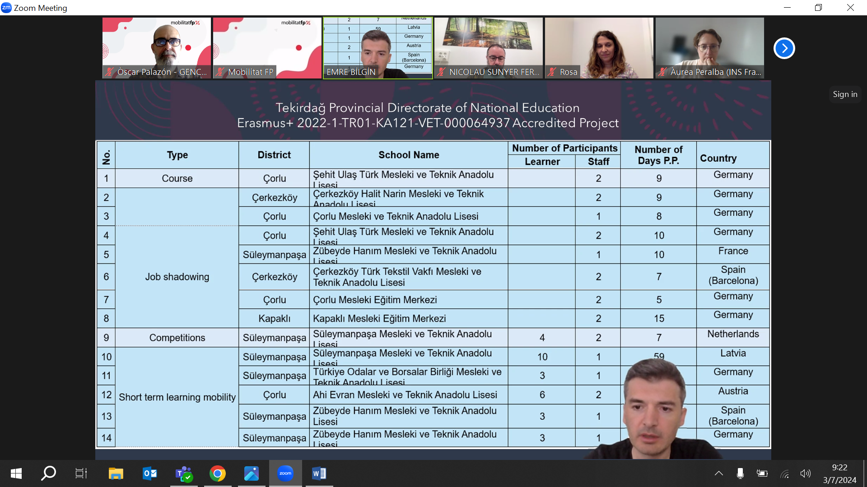Open Google Chrome from taskbar
Image resolution: width=867 pixels, height=487 pixels.
218,473
